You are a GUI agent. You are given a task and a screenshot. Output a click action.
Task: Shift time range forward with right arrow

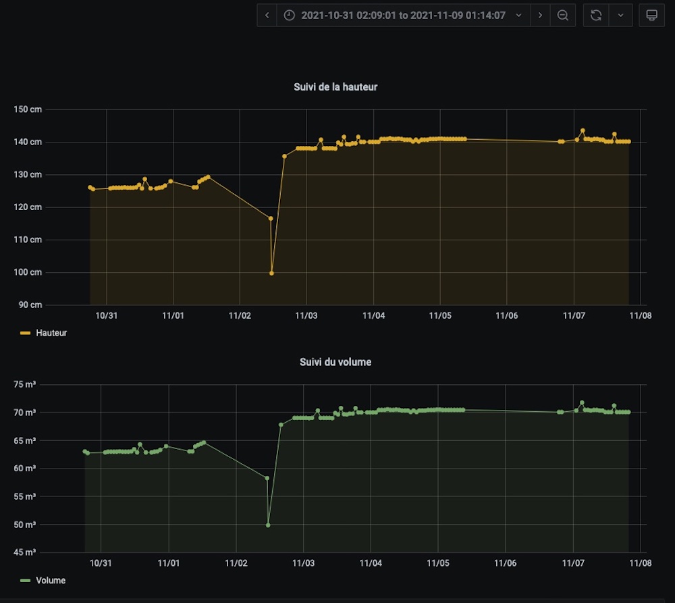[x=540, y=16]
